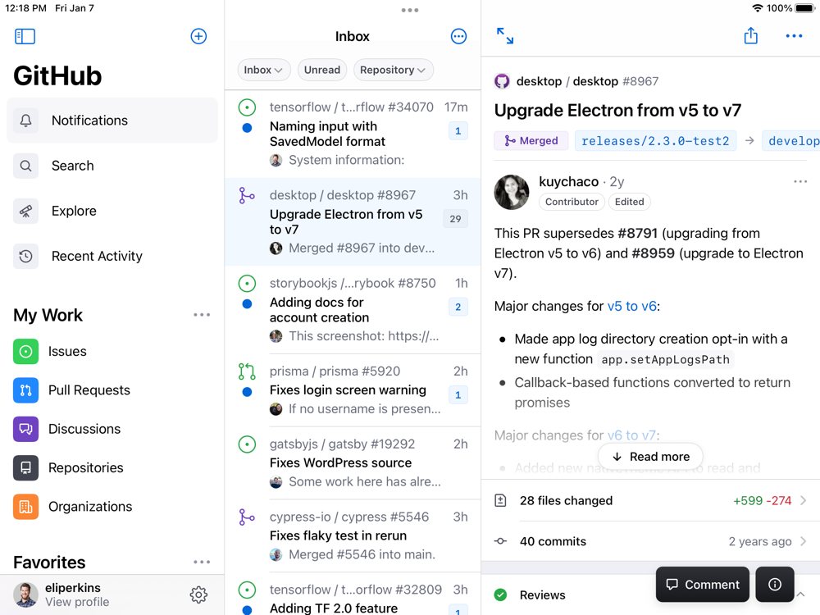Image resolution: width=820 pixels, height=615 pixels.
Task: Click the expand fullscreen arrows icon
Action: (x=504, y=36)
